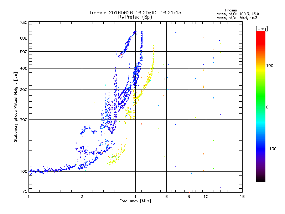Click the '[deg]' colorbar unit label
Viewport: 285px width, 214px height.
pyautogui.click(x=261, y=29)
